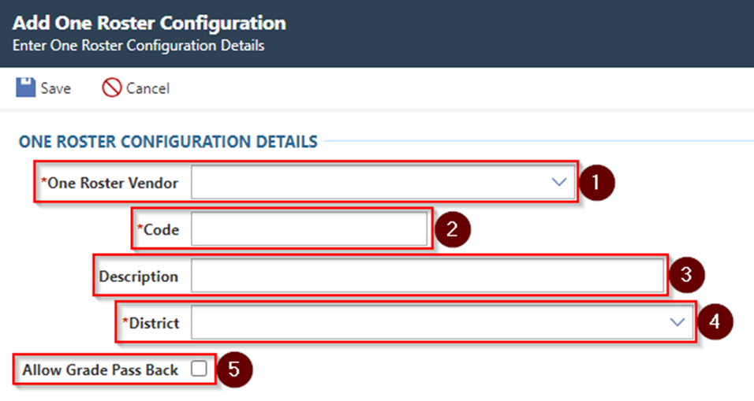Focus the Description text input field
Image resolution: width=754 pixels, height=401 pixels.
tap(427, 276)
